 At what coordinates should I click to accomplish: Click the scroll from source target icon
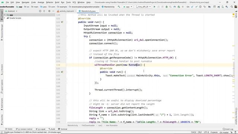40,11
